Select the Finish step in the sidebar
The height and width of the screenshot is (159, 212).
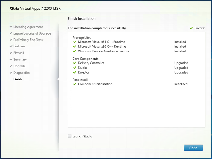point(18,79)
